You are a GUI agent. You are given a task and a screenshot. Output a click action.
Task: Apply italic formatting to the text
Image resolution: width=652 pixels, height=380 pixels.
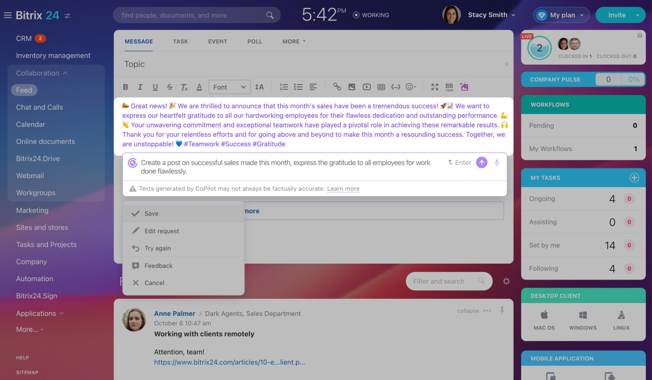(x=140, y=87)
